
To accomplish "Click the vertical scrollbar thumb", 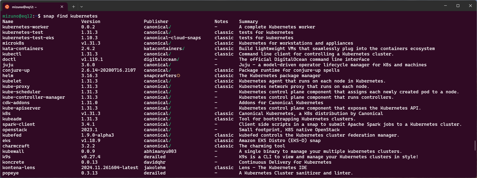I will pos(475,146).
